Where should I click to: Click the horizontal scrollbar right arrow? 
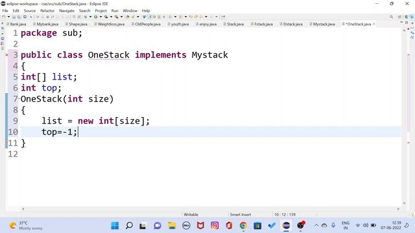point(398,209)
